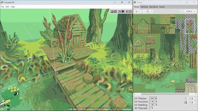
Task: Increase the upper grid spinner value
Action: tap(195, 98)
